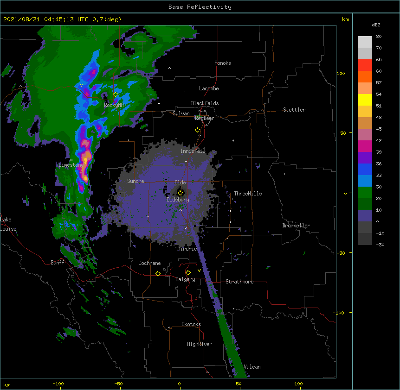The width and height of the screenshot is (400, 390).
Task: Click the Drumheller town label
Action: point(296,226)
